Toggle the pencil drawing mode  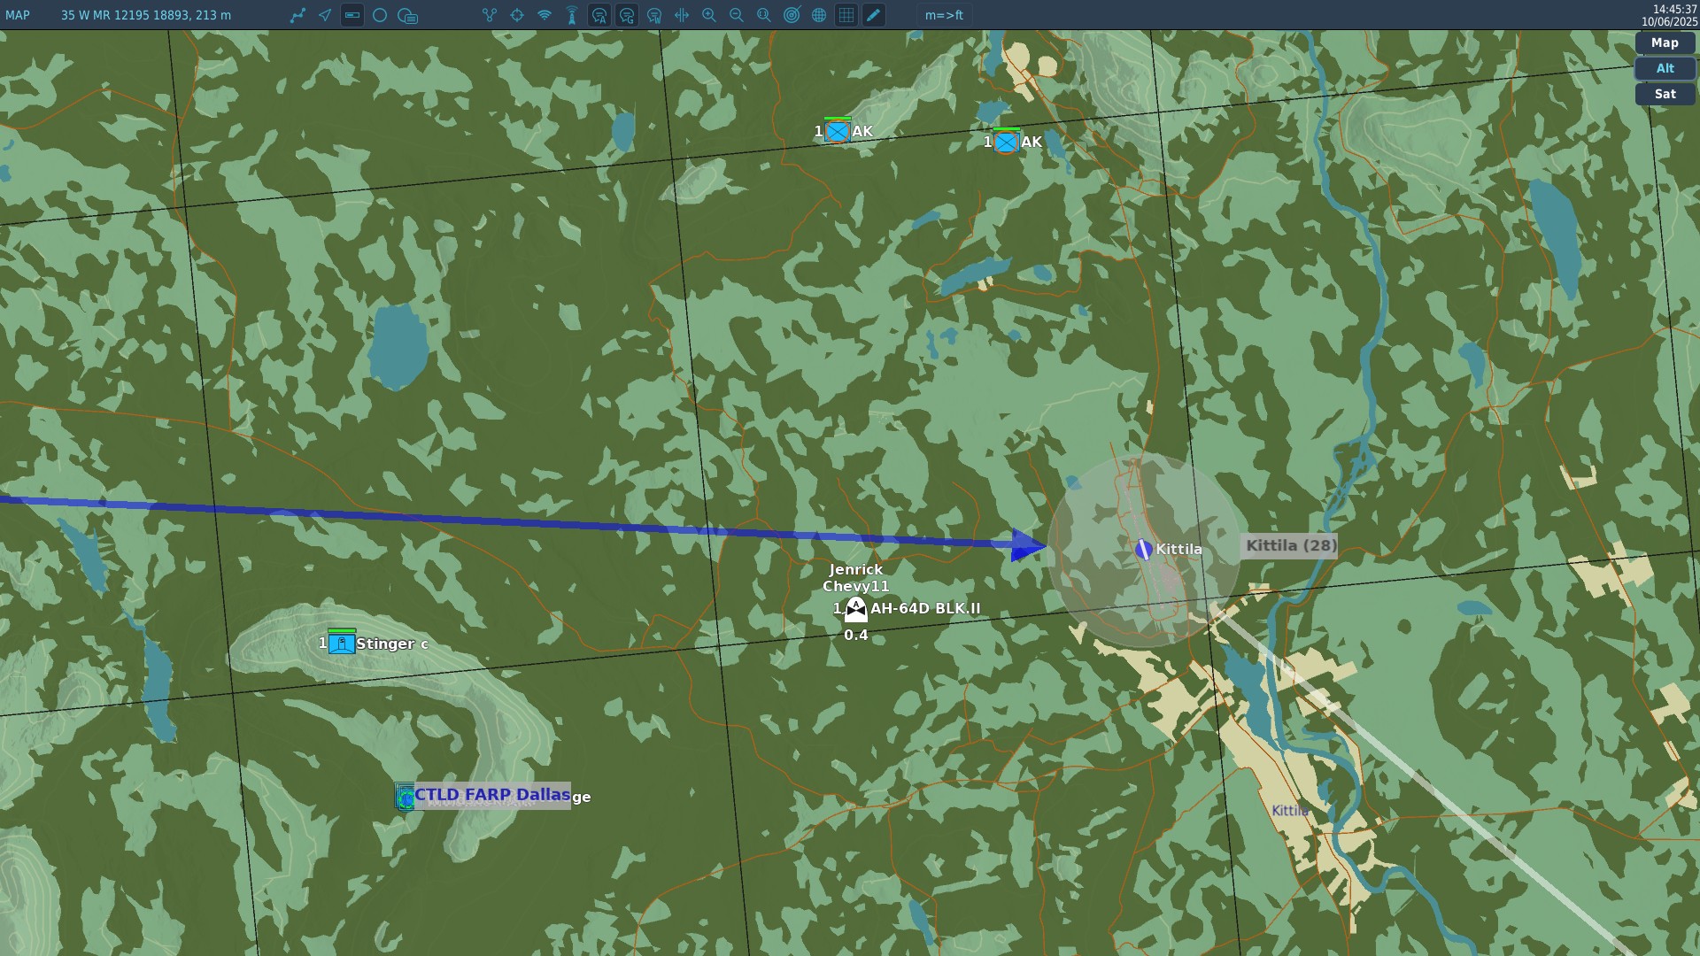(874, 15)
